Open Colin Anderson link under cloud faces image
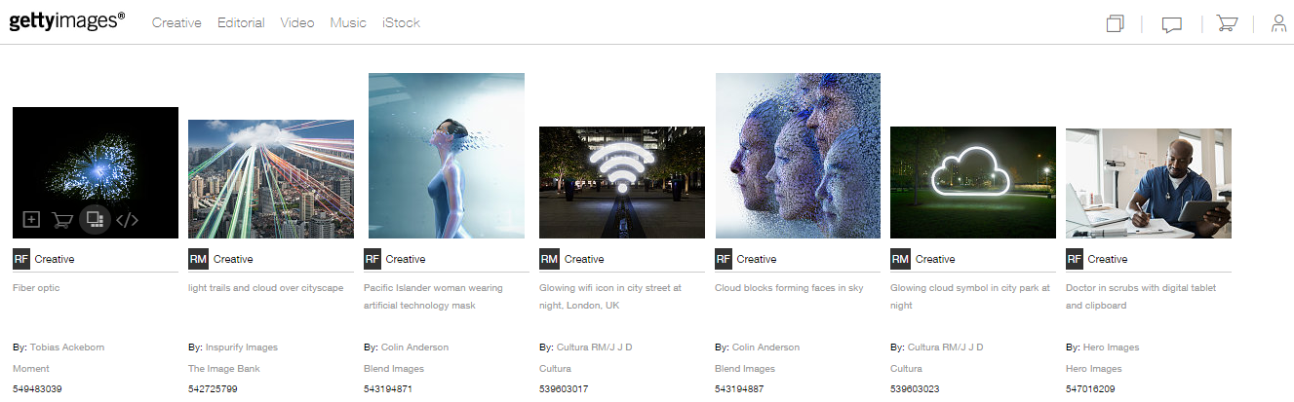 click(x=766, y=347)
